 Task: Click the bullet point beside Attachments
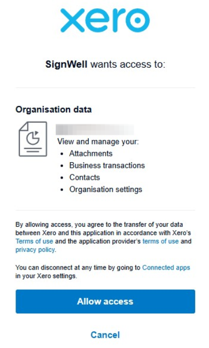point(62,154)
